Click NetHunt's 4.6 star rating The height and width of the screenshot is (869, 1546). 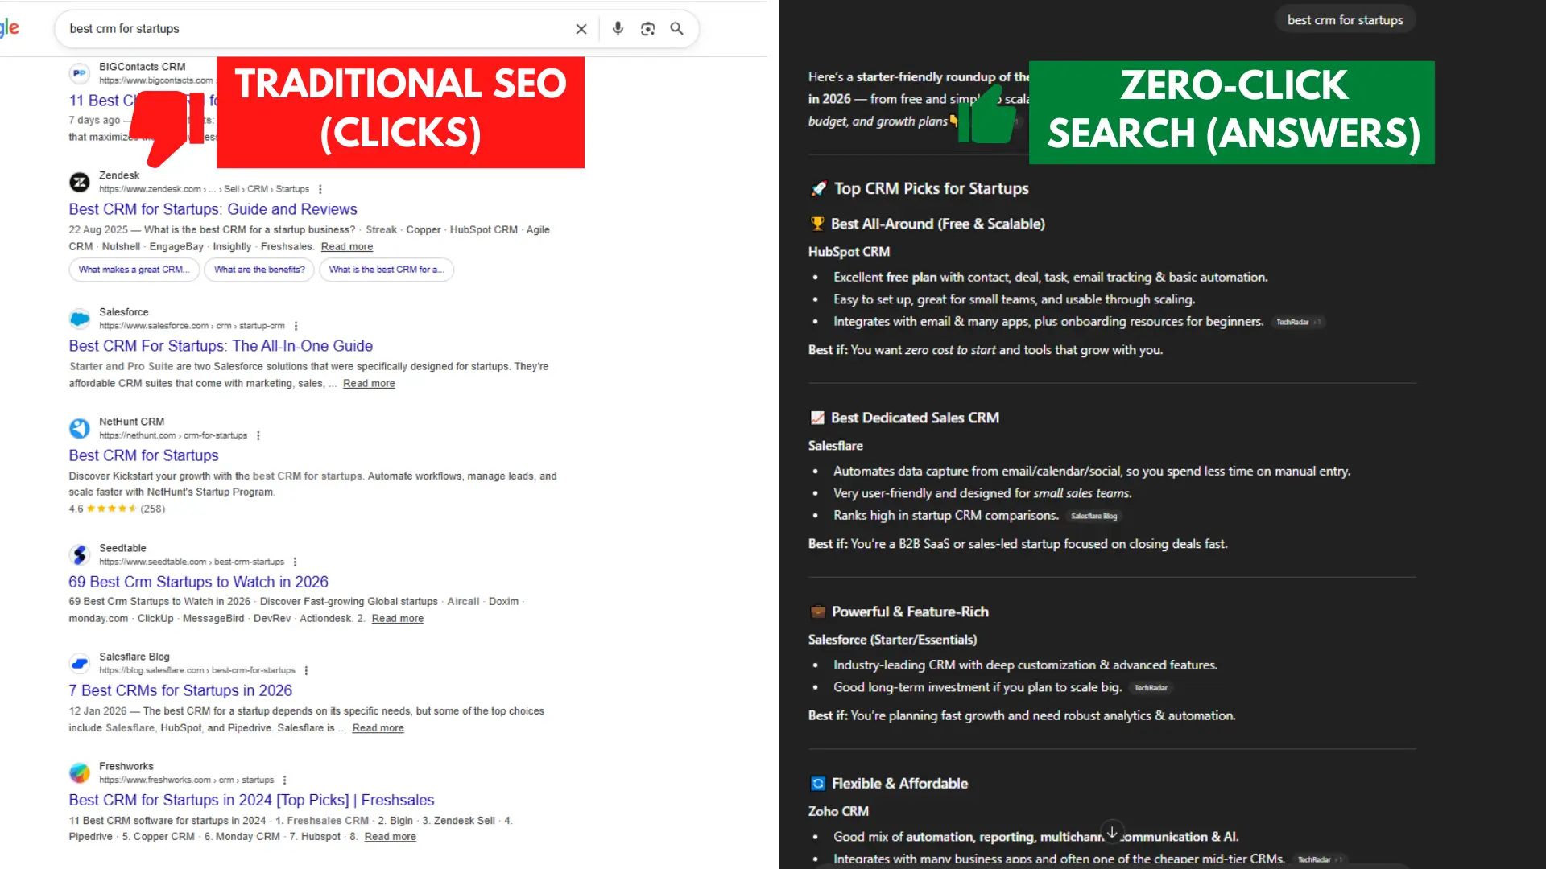click(x=103, y=509)
